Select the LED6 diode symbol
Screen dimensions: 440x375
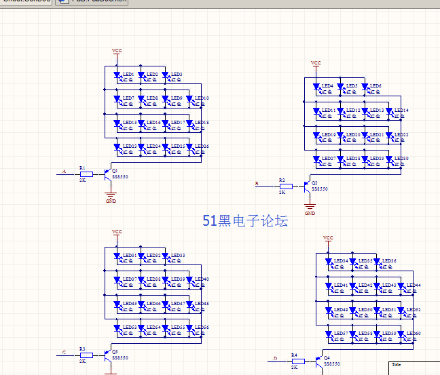365,87
